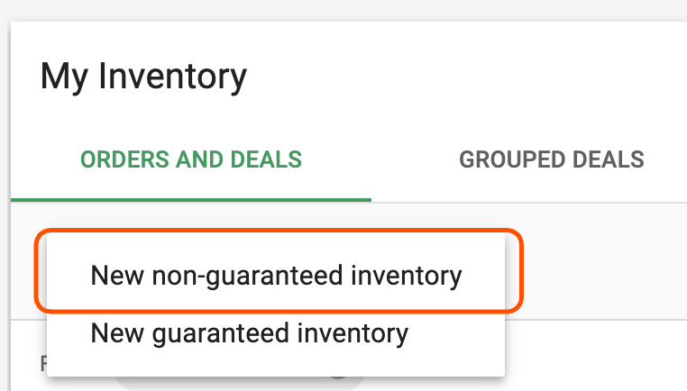The width and height of the screenshot is (687, 391).
Task: Start a guaranteed inventory deal
Action: pos(249,333)
